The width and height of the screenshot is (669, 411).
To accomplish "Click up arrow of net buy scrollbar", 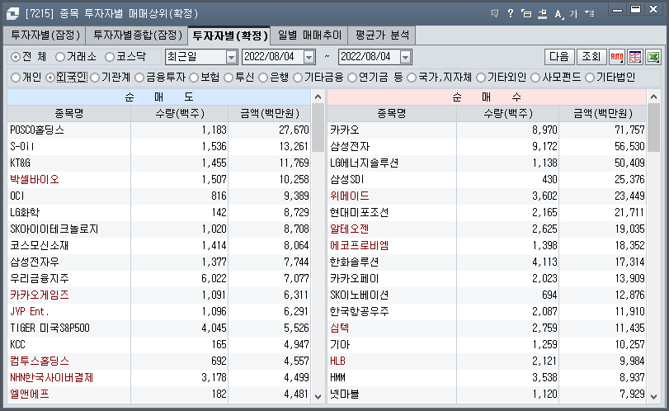I will [x=653, y=97].
